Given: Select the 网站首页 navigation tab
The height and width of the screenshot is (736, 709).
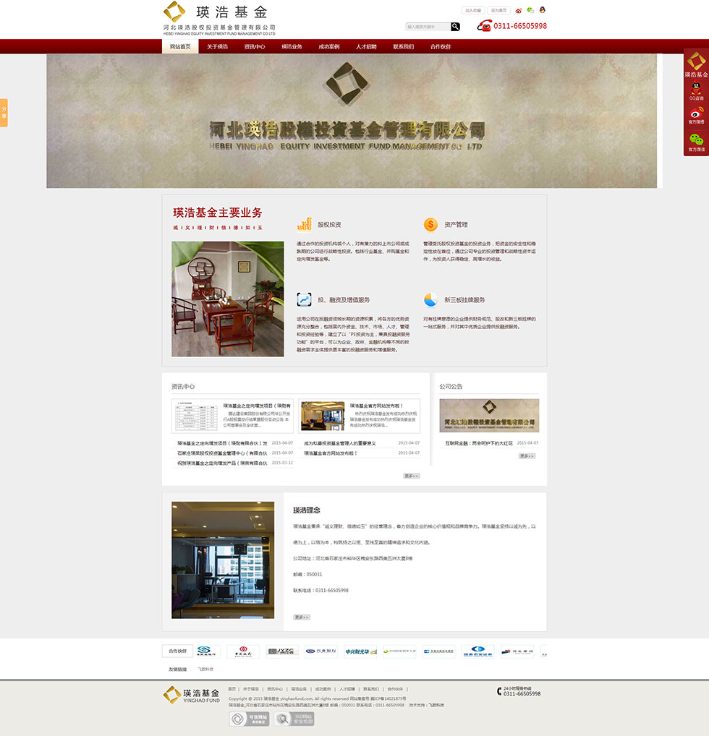Looking at the screenshot, I should point(180,46).
